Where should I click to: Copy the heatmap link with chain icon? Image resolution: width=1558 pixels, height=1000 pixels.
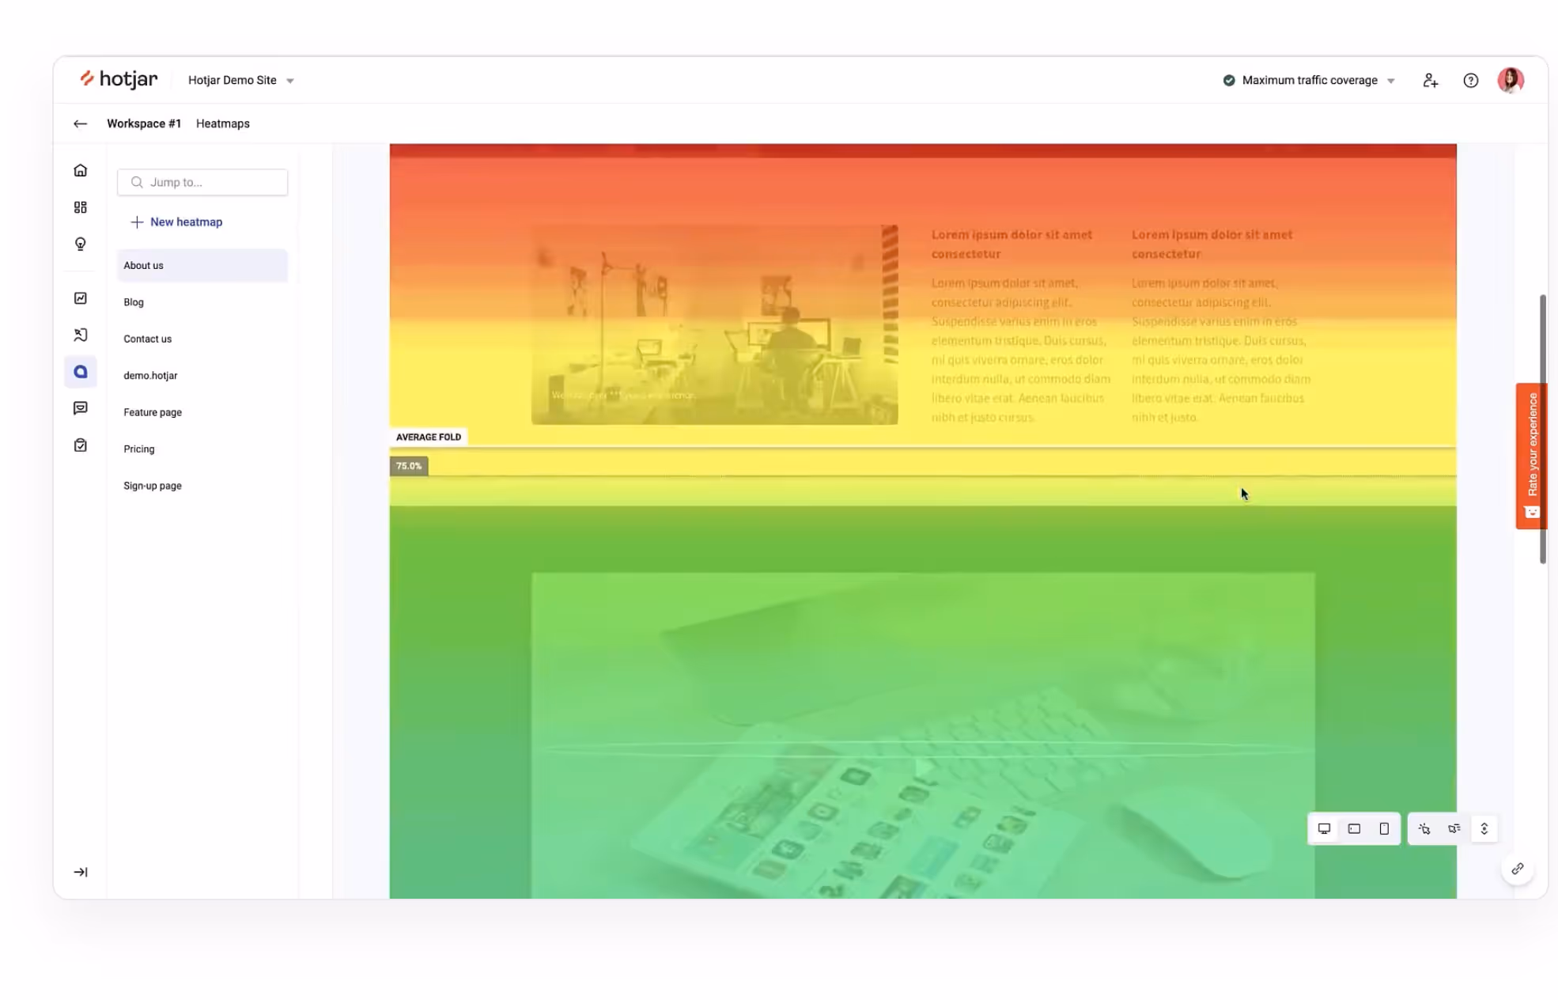pyautogui.click(x=1518, y=869)
